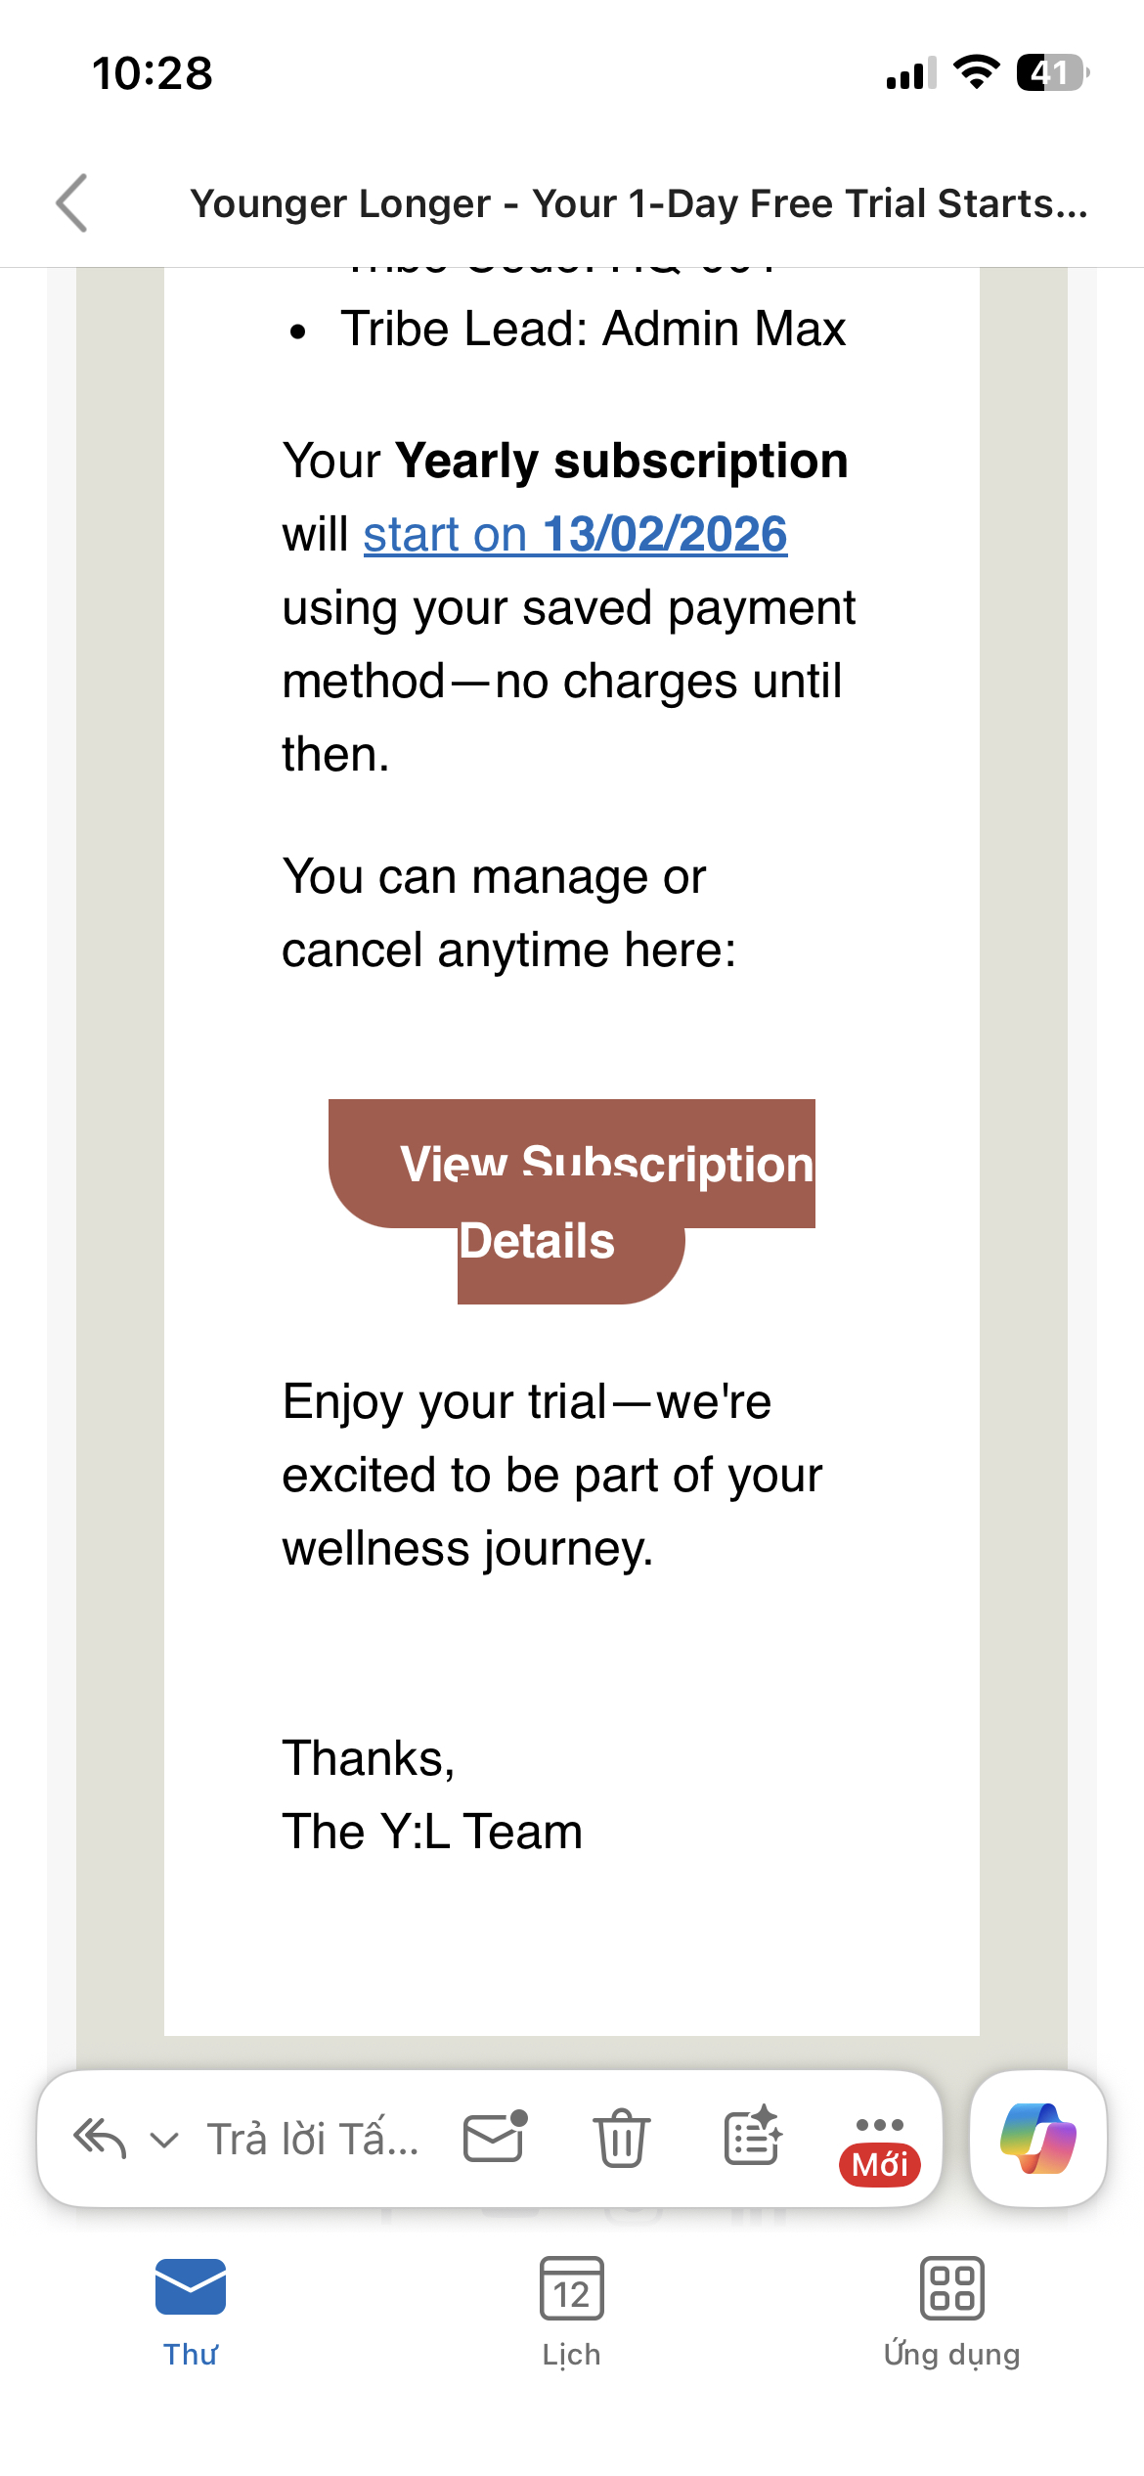
Task: Delete the email using trash icon
Action: 621,2139
